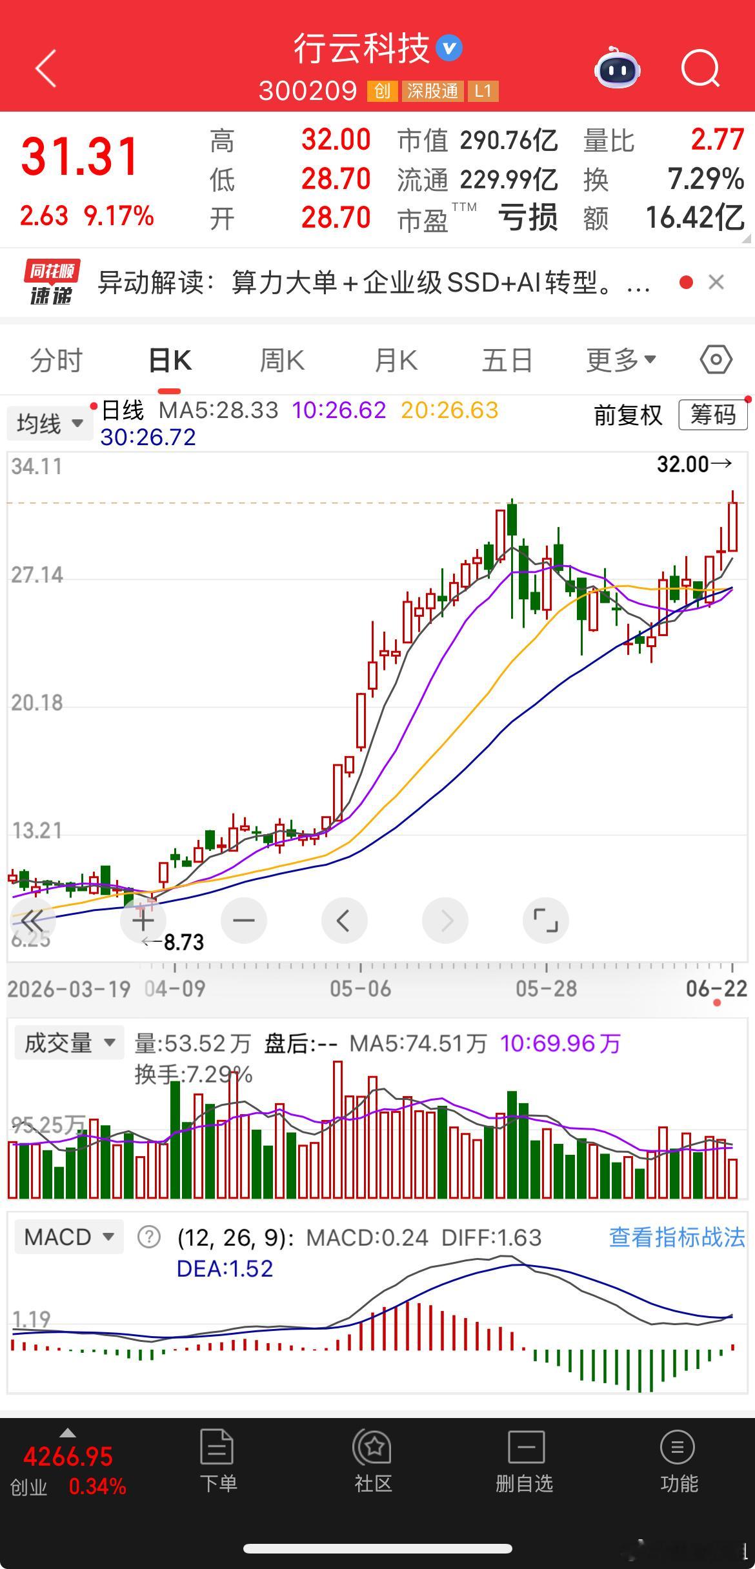Viewport: 755px width, 1569px height.
Task: Open the AI robot assistant icon
Action: click(617, 68)
